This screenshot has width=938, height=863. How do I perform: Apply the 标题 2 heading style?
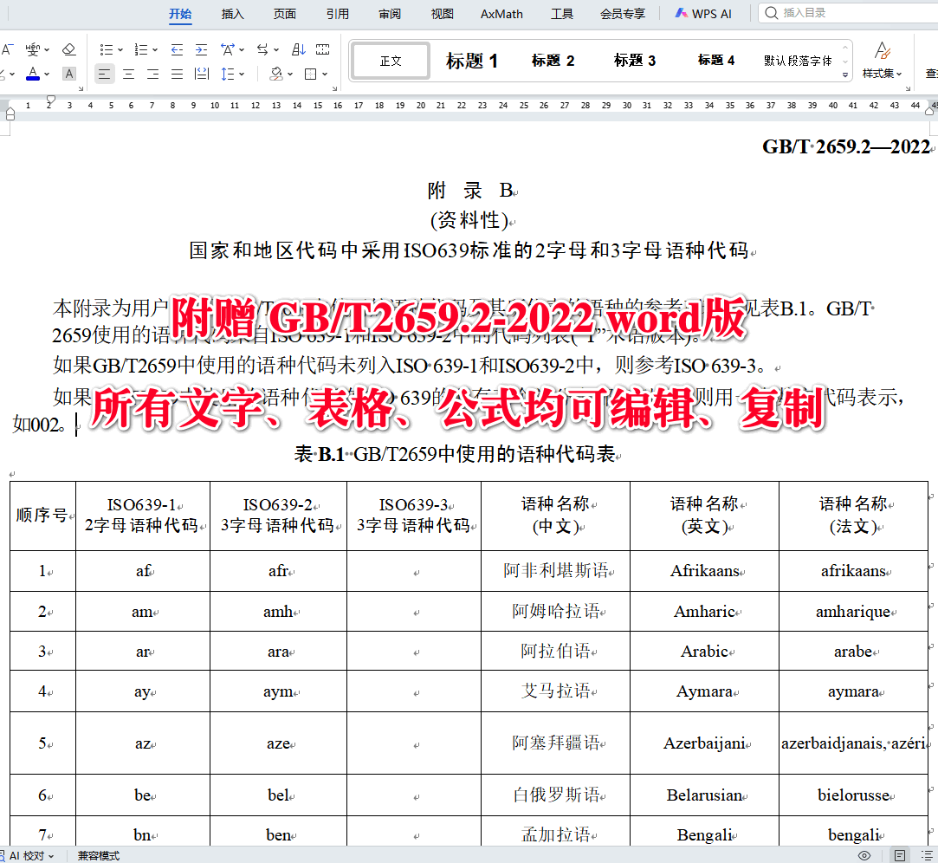click(x=553, y=61)
